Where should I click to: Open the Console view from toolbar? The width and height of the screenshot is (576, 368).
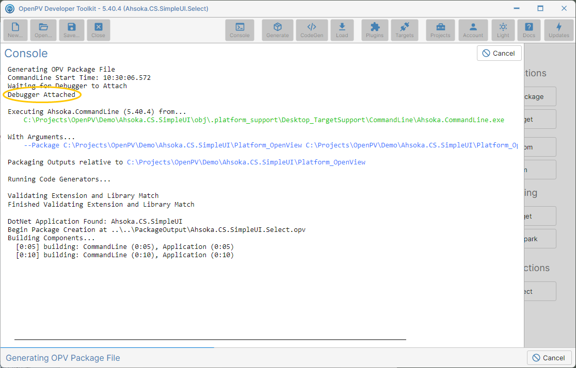pos(239,30)
